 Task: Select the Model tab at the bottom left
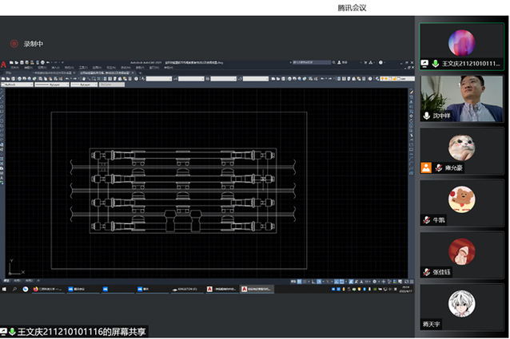[6, 280]
